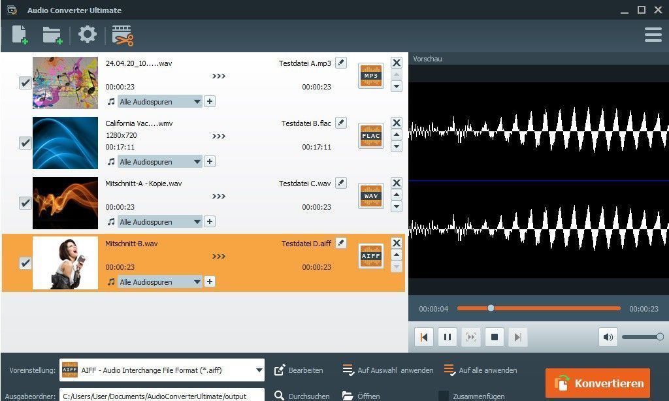The height and width of the screenshot is (401, 669).
Task: Expand Alle Audiospuren dropdown for Mitschnitt-B.wav
Action: pos(197,282)
